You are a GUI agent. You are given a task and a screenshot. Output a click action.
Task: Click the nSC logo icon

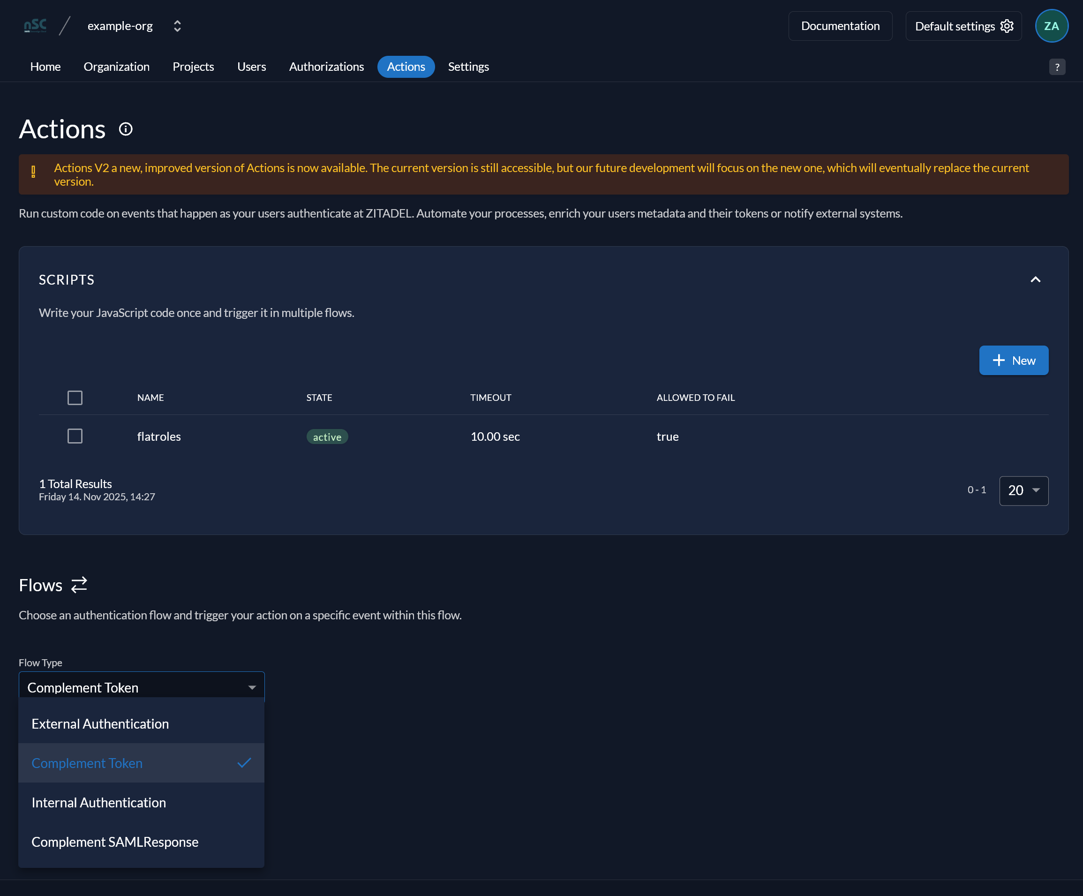[35, 26]
